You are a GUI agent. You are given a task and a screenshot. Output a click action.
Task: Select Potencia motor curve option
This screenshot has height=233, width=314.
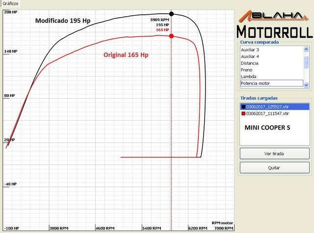tap(255, 83)
